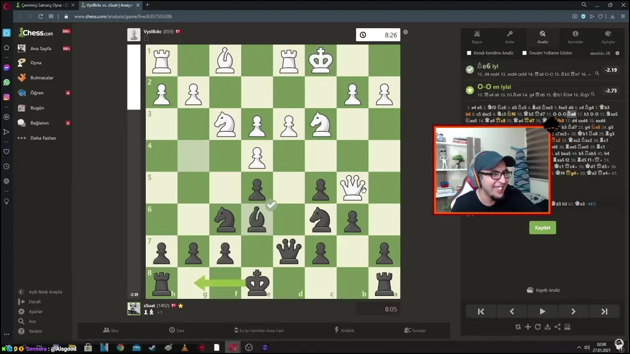This screenshot has width=630, height=354.
Task: Toggle Açık Renk Arayüz light theme
Action: point(40,292)
